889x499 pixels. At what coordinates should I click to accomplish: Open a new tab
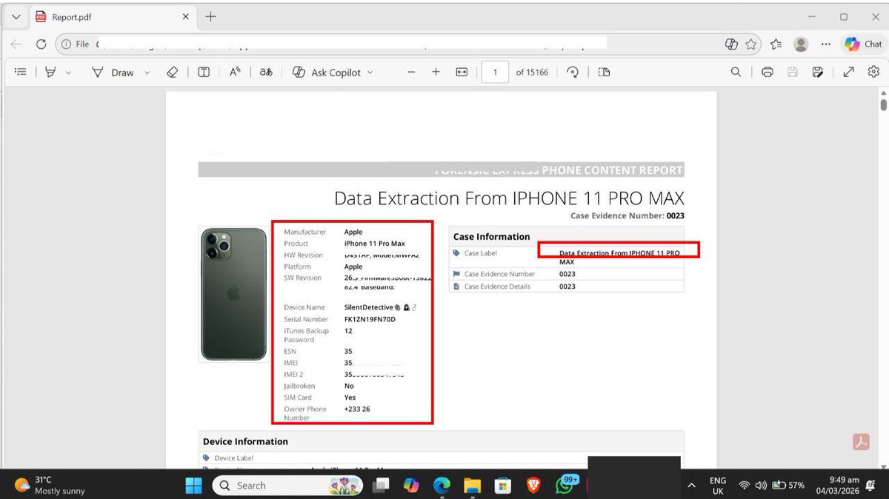pos(211,16)
